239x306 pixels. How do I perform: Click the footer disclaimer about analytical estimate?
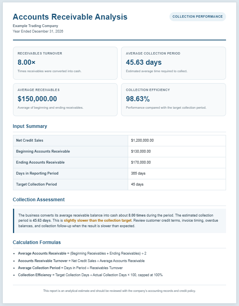coord(119,291)
